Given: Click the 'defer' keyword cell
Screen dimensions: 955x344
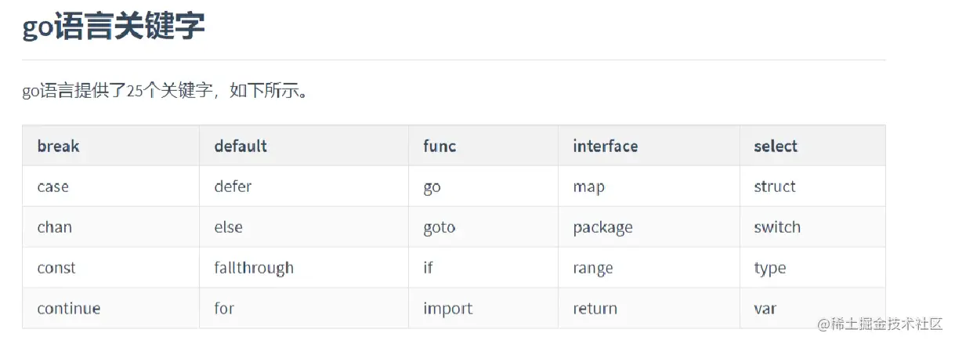Looking at the screenshot, I should 233,187.
